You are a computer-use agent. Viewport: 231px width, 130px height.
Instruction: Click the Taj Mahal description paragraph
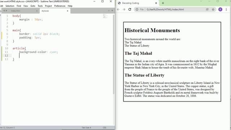click(172, 64)
